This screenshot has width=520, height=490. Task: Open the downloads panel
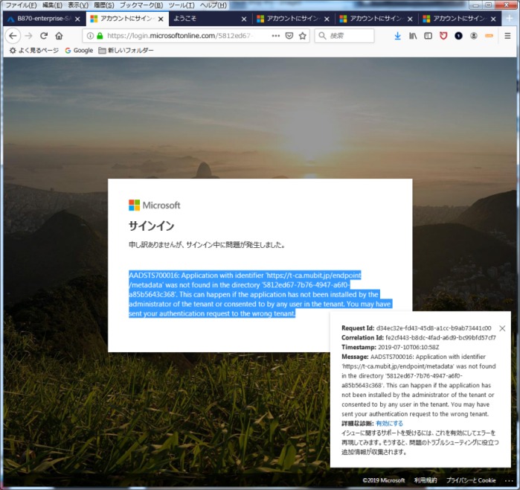click(x=397, y=36)
